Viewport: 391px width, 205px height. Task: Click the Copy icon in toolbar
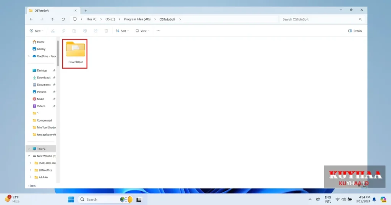(x=63, y=31)
